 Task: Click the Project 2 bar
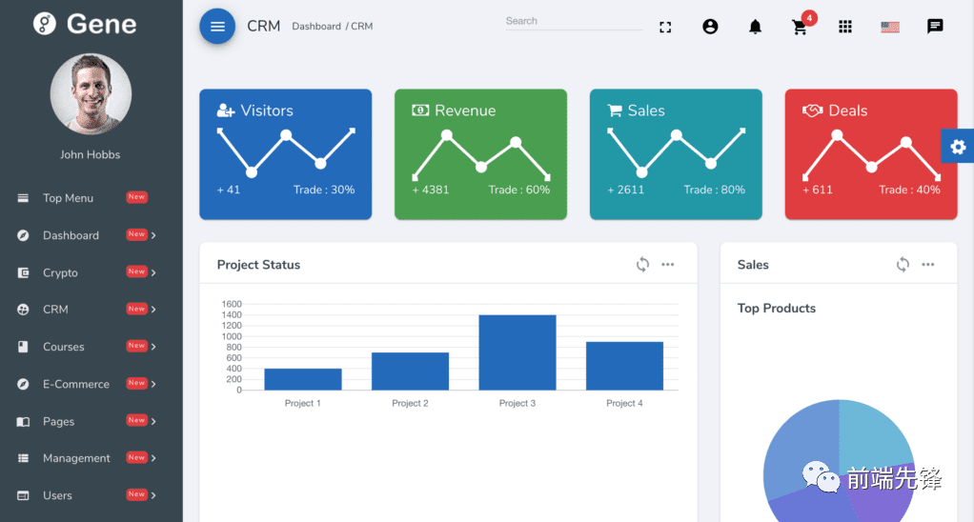click(410, 371)
